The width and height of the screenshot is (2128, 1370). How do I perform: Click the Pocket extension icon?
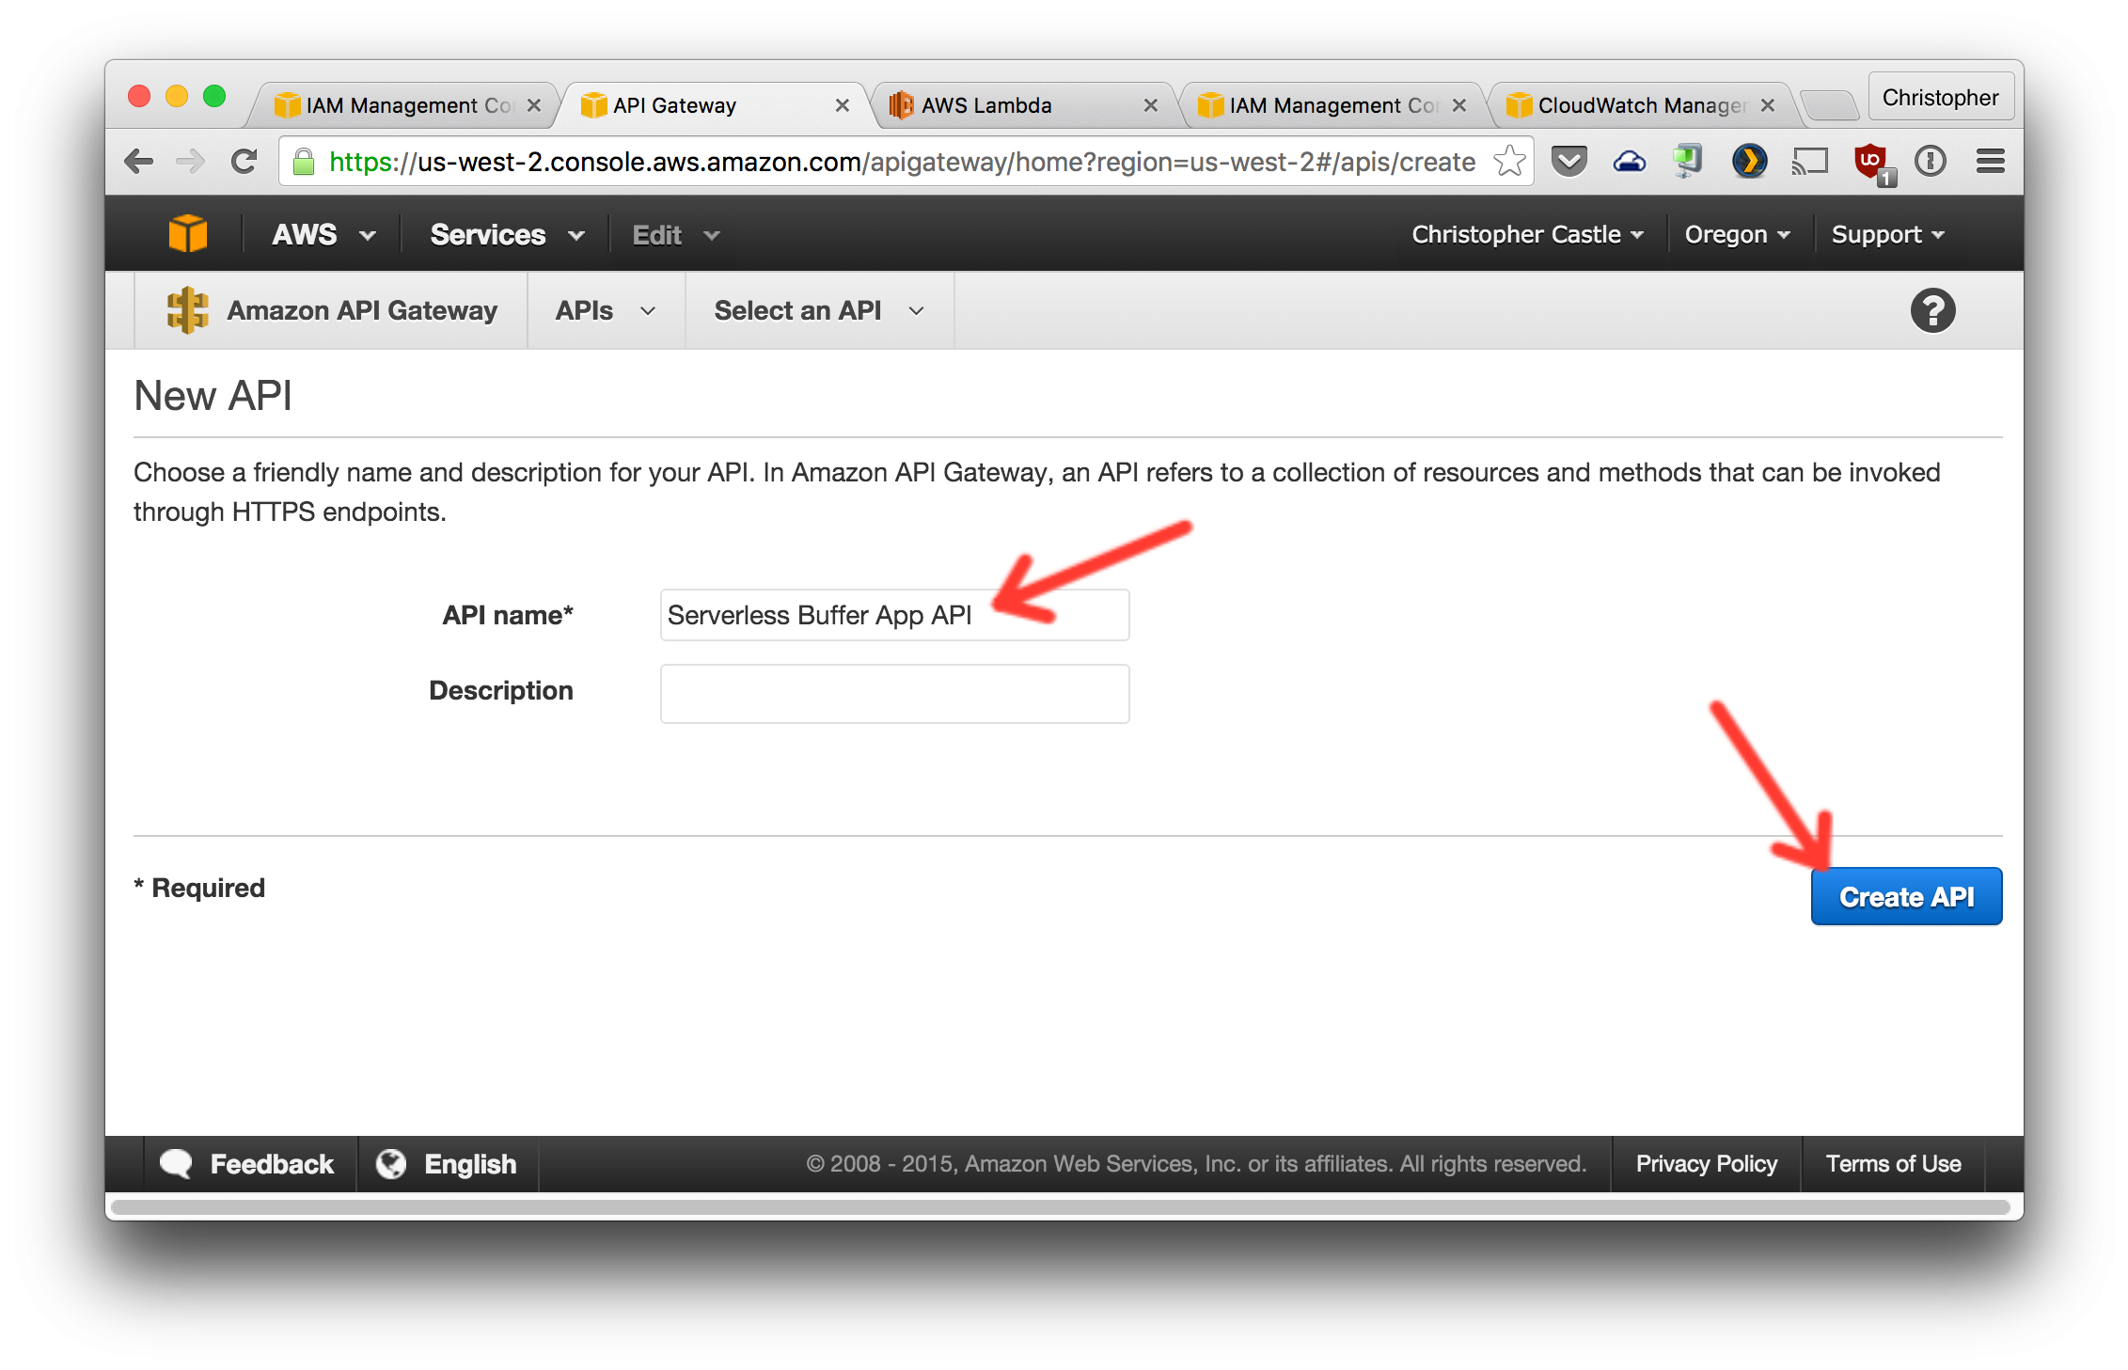(x=1568, y=162)
